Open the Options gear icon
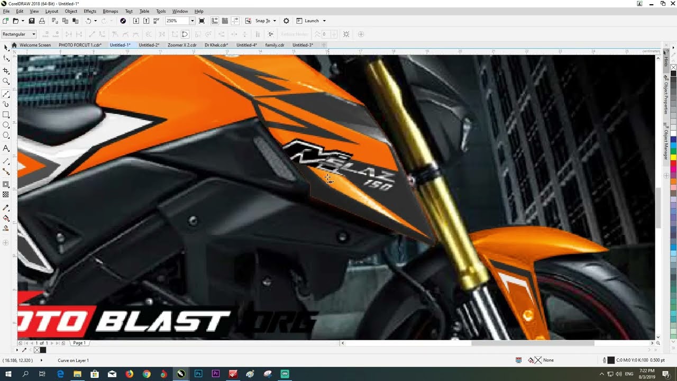 pos(286,21)
